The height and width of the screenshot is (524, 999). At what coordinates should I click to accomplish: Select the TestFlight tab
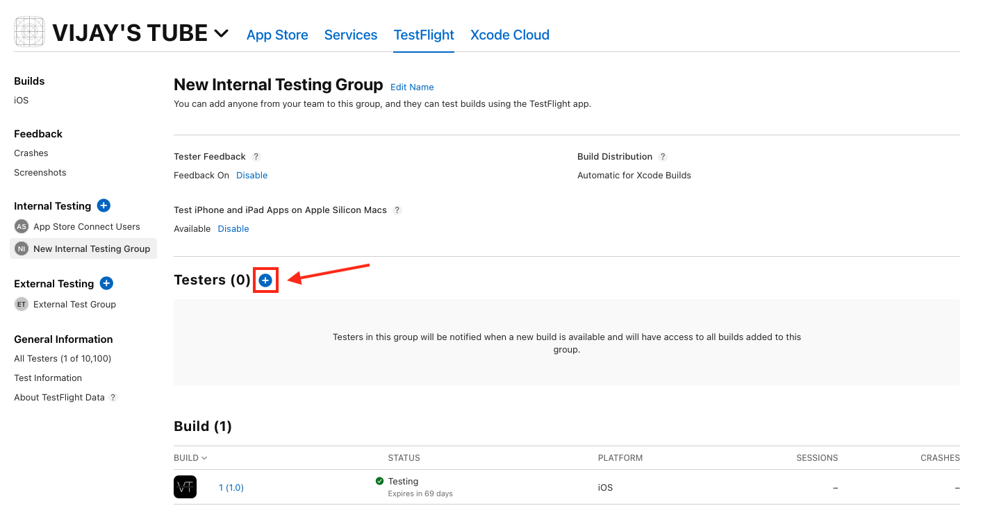click(424, 35)
